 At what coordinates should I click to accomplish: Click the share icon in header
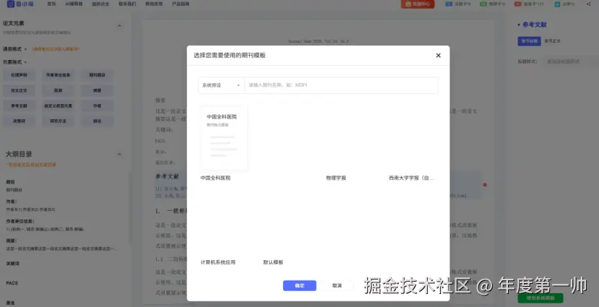click(x=588, y=4)
